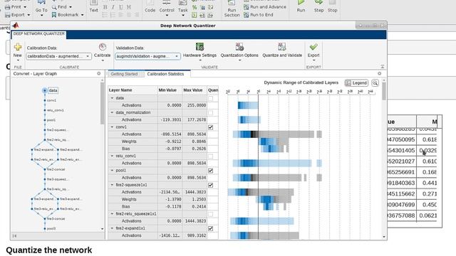Click Run and Advance in MATLAB toolbar

coord(264,6)
